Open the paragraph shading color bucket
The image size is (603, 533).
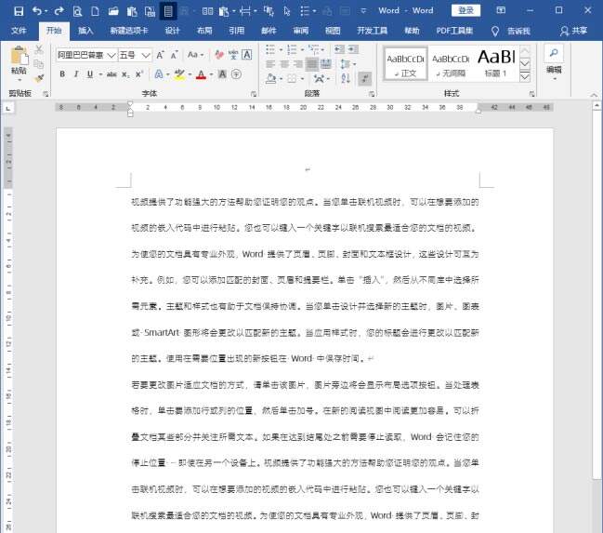[x=271, y=78]
